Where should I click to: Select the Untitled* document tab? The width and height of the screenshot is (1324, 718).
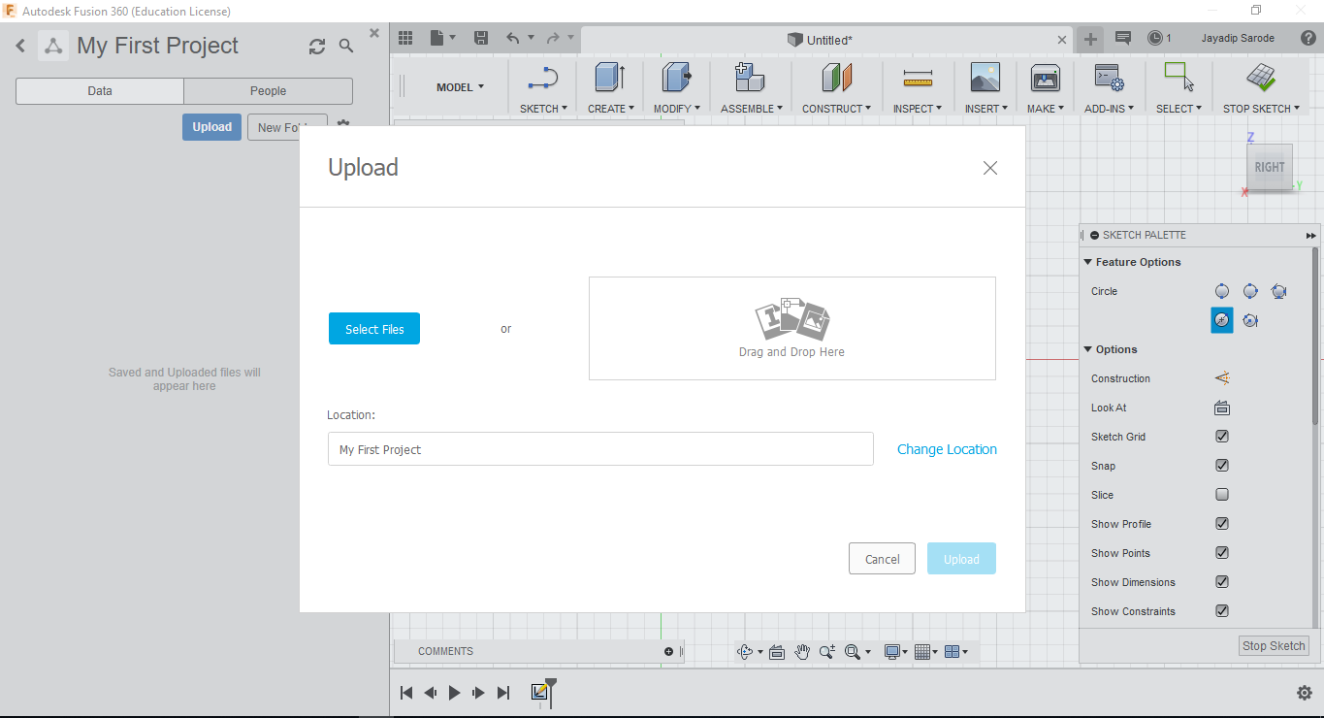[x=827, y=40]
